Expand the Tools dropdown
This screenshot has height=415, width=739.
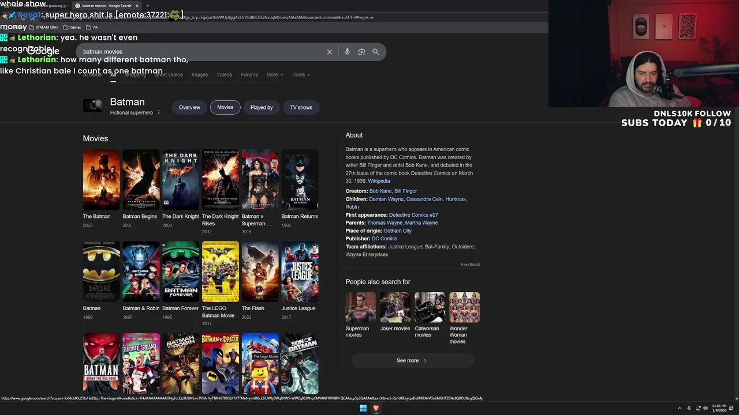tap(301, 75)
